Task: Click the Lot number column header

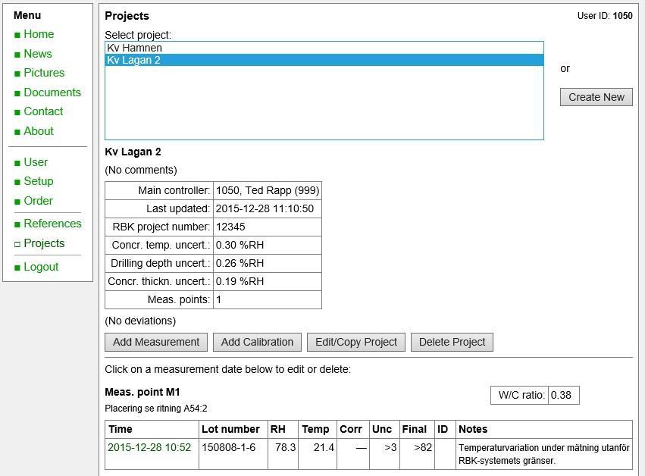Action: [x=230, y=429]
